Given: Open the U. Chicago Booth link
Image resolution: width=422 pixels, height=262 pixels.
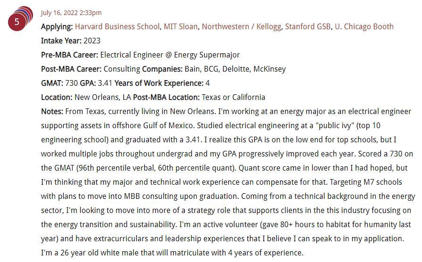Looking at the screenshot, I should pos(364,27).
